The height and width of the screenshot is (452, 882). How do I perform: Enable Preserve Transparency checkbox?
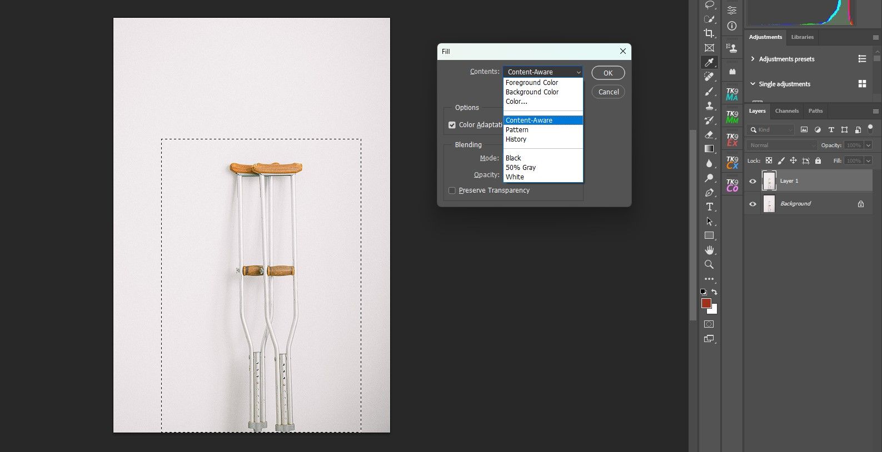point(452,190)
